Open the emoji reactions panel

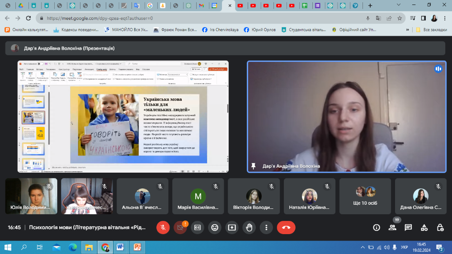point(215,227)
